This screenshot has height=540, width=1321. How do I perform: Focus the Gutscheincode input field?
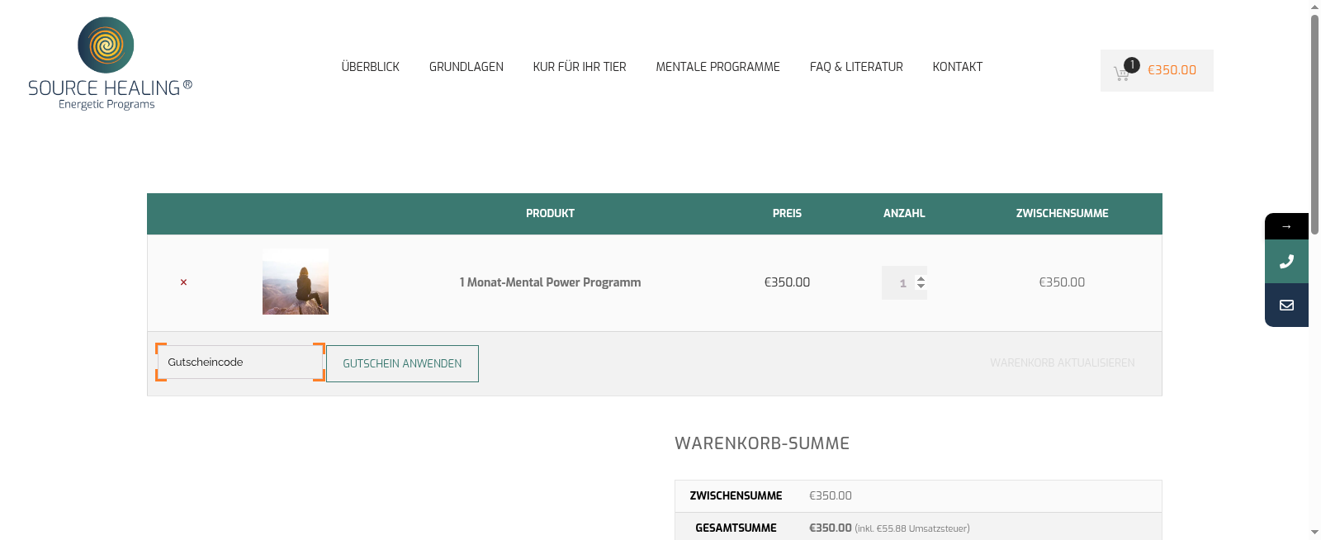point(239,362)
